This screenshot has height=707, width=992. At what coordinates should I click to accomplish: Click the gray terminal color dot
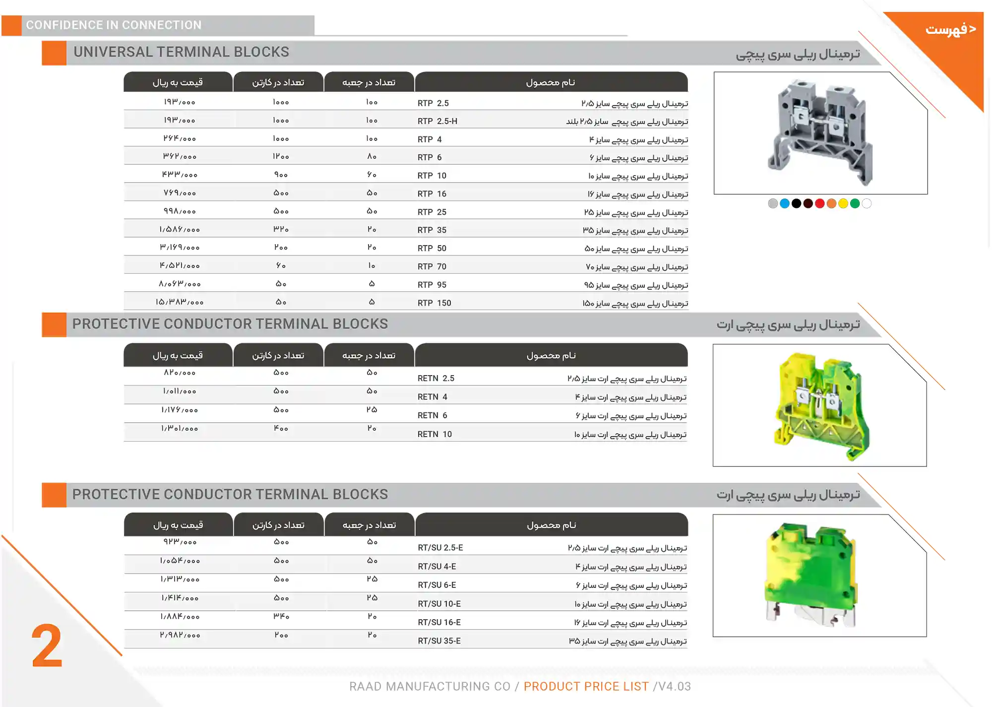click(773, 203)
